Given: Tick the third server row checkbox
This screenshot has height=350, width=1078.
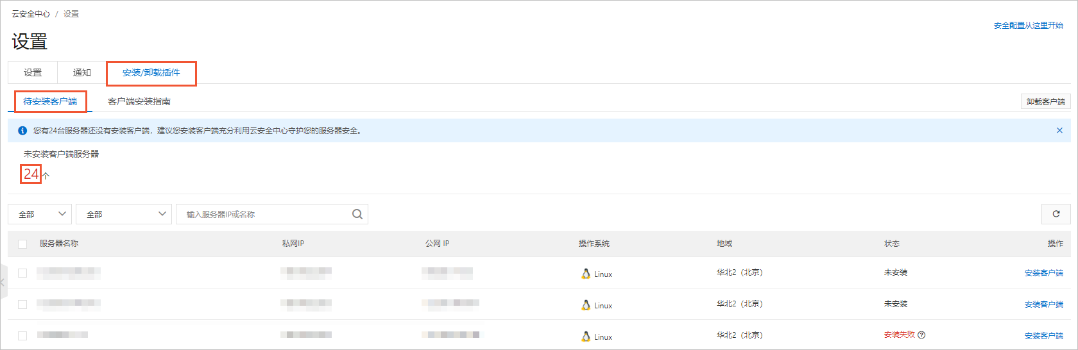Looking at the screenshot, I should pos(22,336).
